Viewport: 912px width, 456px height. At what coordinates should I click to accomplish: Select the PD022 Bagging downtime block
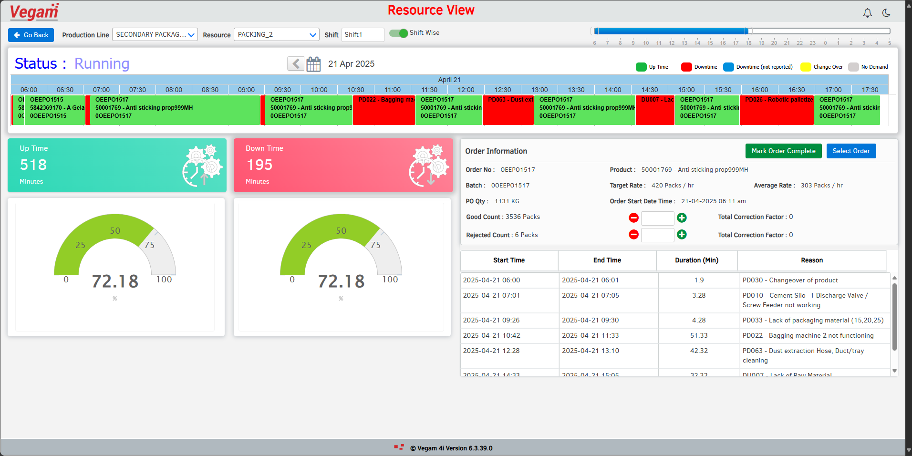384,110
